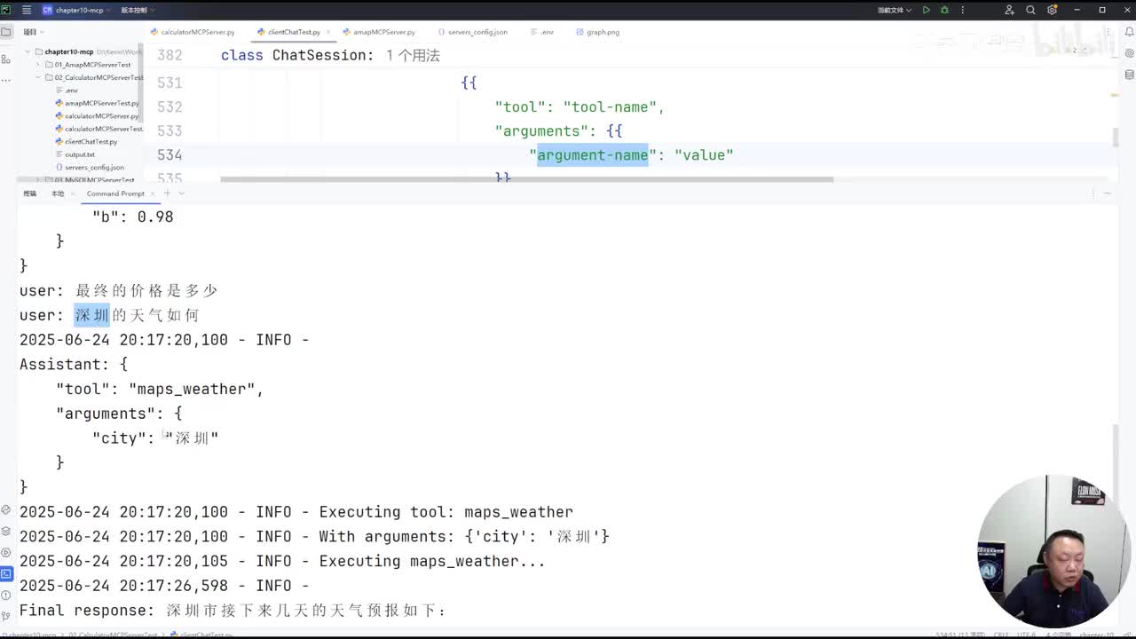Click the editor vertical scrollbar thumb

pyautogui.click(x=1115, y=138)
